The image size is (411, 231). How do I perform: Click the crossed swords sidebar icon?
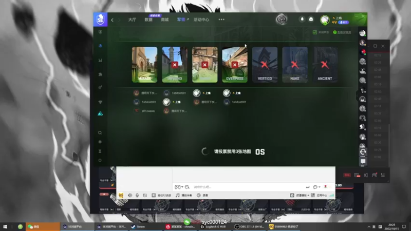[100, 61]
